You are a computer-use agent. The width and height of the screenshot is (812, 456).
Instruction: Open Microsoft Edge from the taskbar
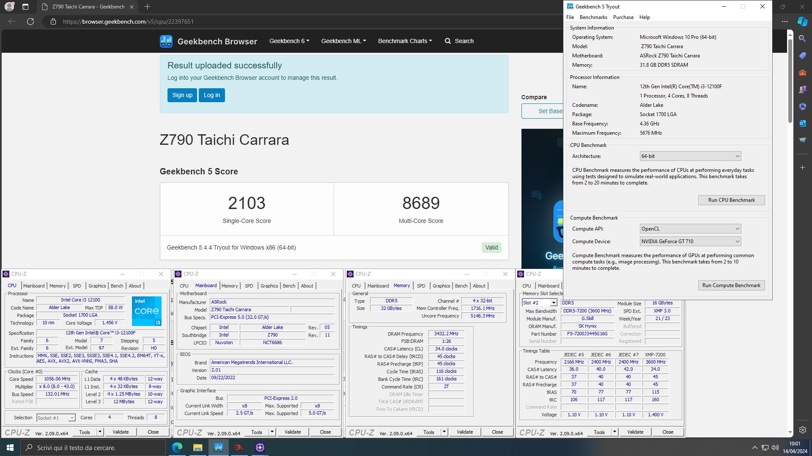pyautogui.click(x=177, y=448)
